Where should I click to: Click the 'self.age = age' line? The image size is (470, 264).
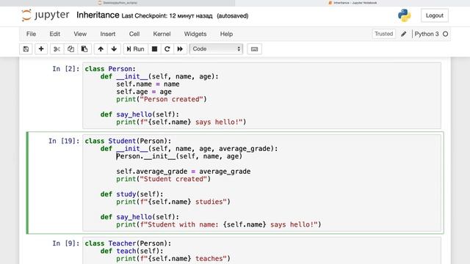[144, 92]
